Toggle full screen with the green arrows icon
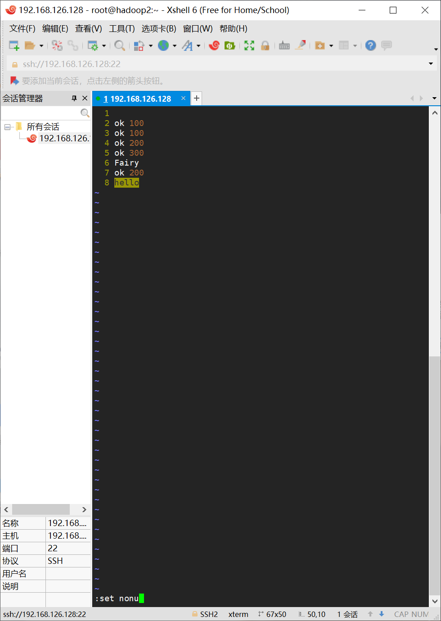Screen dimensions: 441x621 click(249, 45)
